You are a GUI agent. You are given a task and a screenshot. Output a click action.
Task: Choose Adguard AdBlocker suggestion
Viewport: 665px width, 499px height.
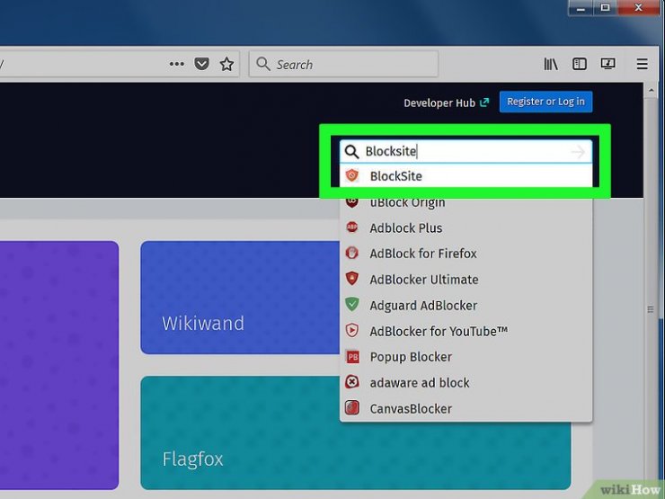point(465,305)
